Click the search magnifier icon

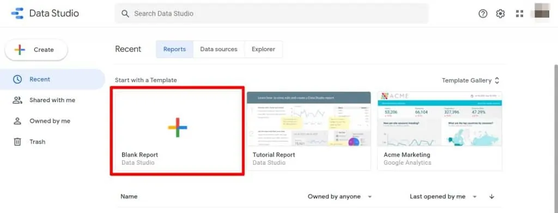125,14
